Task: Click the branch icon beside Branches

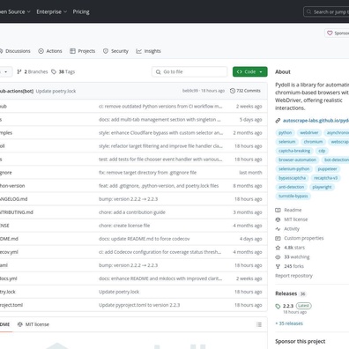Action: point(19,71)
